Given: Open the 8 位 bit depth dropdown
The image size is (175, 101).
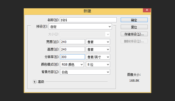Looking at the screenshot, I should click(x=98, y=65).
